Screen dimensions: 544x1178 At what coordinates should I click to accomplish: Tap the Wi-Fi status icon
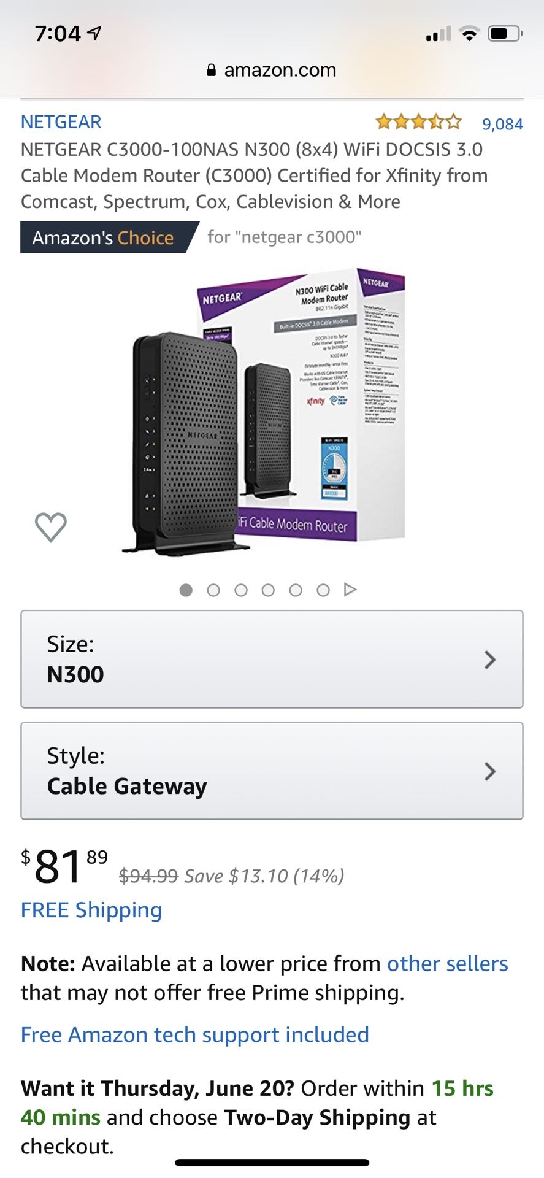click(469, 34)
